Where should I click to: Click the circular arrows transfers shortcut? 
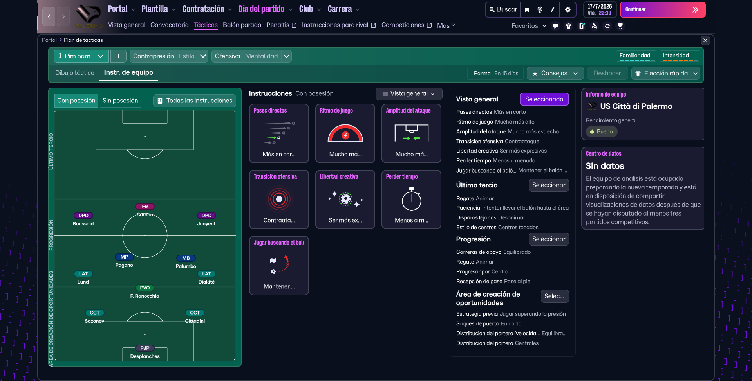(607, 26)
